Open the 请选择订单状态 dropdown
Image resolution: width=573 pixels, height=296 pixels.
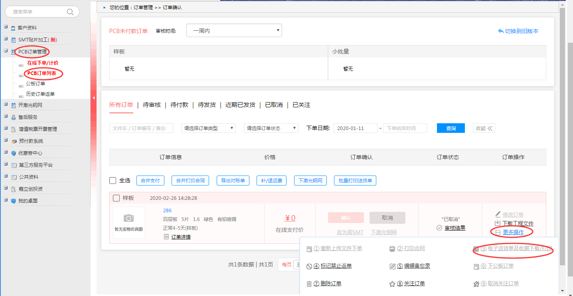[x=271, y=128]
